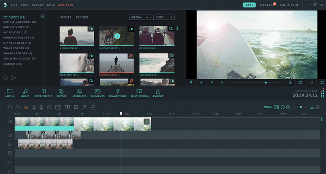Image resolution: width=326 pixels, height=174 pixels.
Task: Fit timeline to window zoom button
Action: 276,107
